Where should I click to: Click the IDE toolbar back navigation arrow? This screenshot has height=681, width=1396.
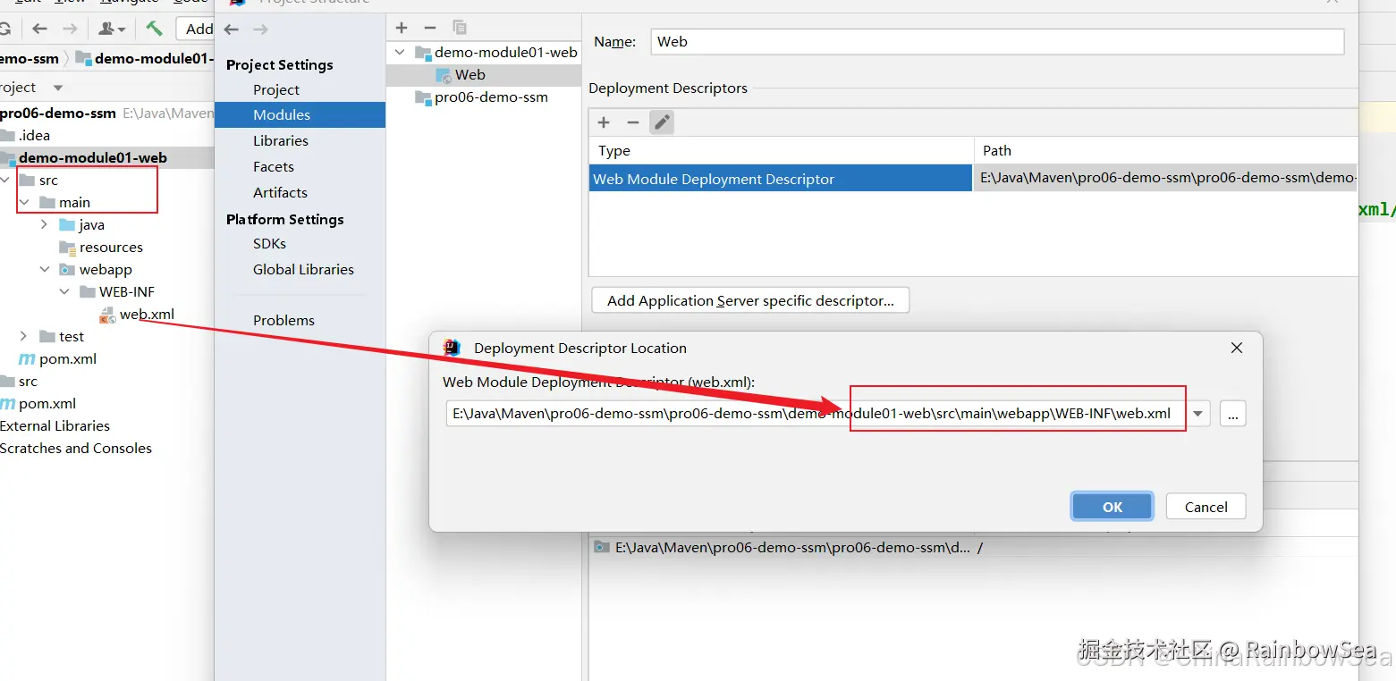coord(39,29)
